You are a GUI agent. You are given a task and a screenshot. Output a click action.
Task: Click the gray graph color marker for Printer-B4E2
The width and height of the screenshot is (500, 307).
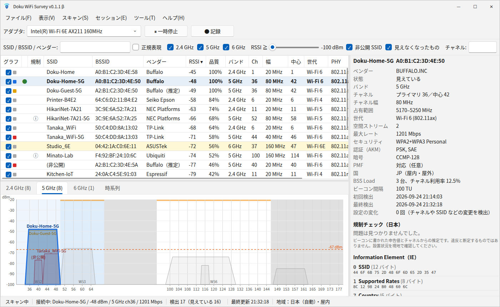15,100
